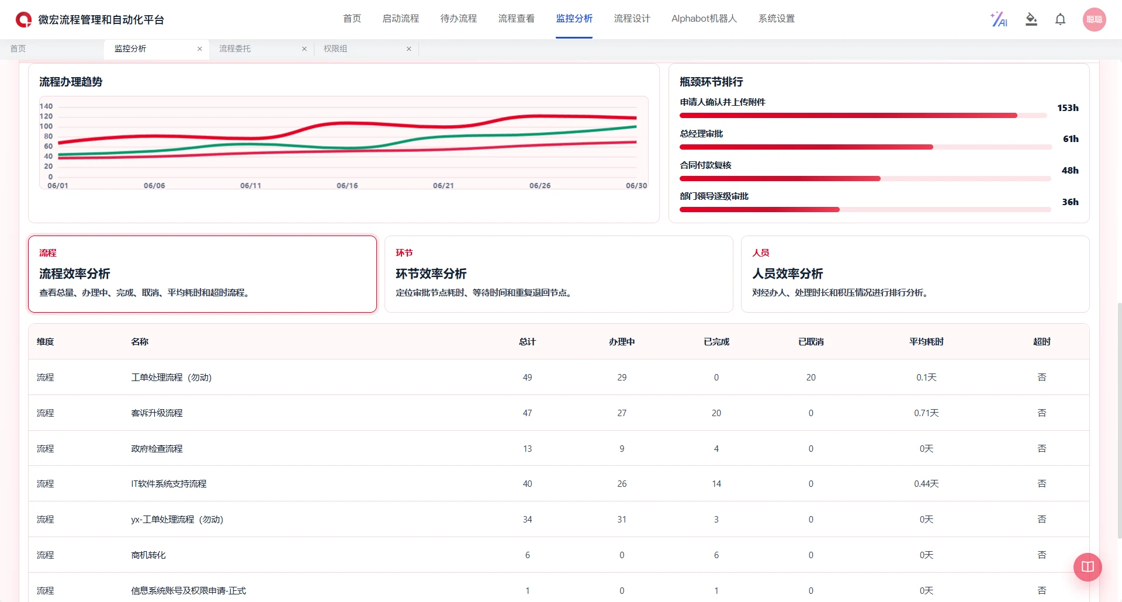This screenshot has height=602, width=1122.
Task: Select the 流程效率分析 card
Action: pos(202,274)
